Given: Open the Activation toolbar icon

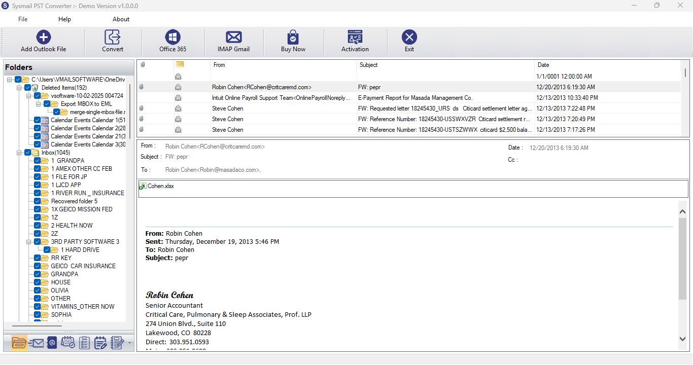Looking at the screenshot, I should click(355, 37).
